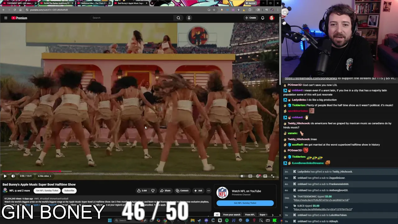Open File Explorer from the taskbar
The width and height of the screenshot is (398, 224).
click(x=192, y=221)
